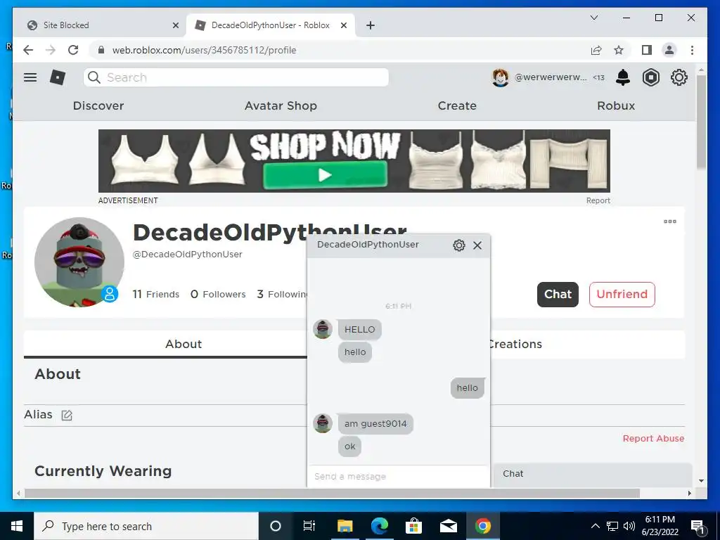Open Task View on taskbar
720x540 pixels.
click(x=309, y=526)
